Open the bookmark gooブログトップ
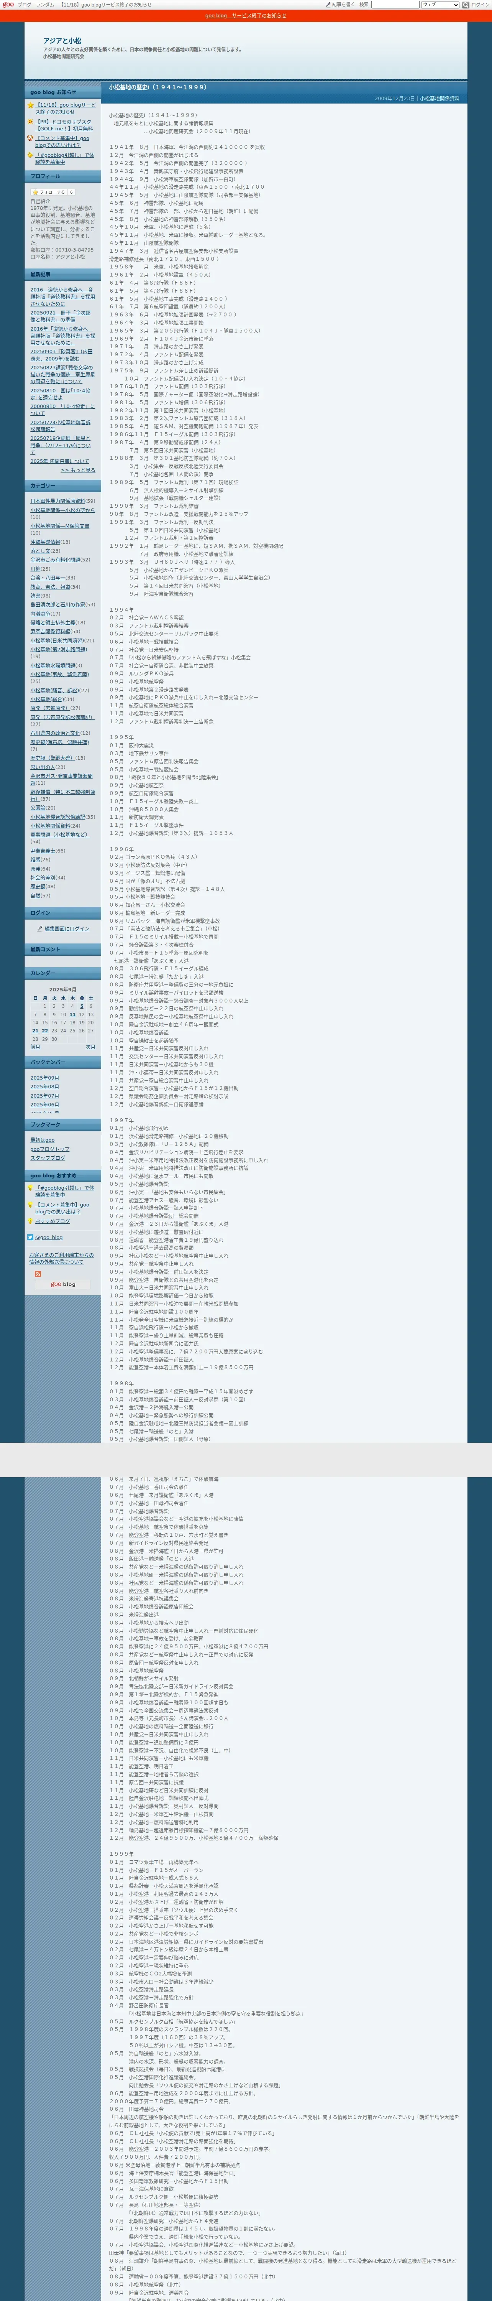492x2301 pixels. click(x=49, y=1150)
